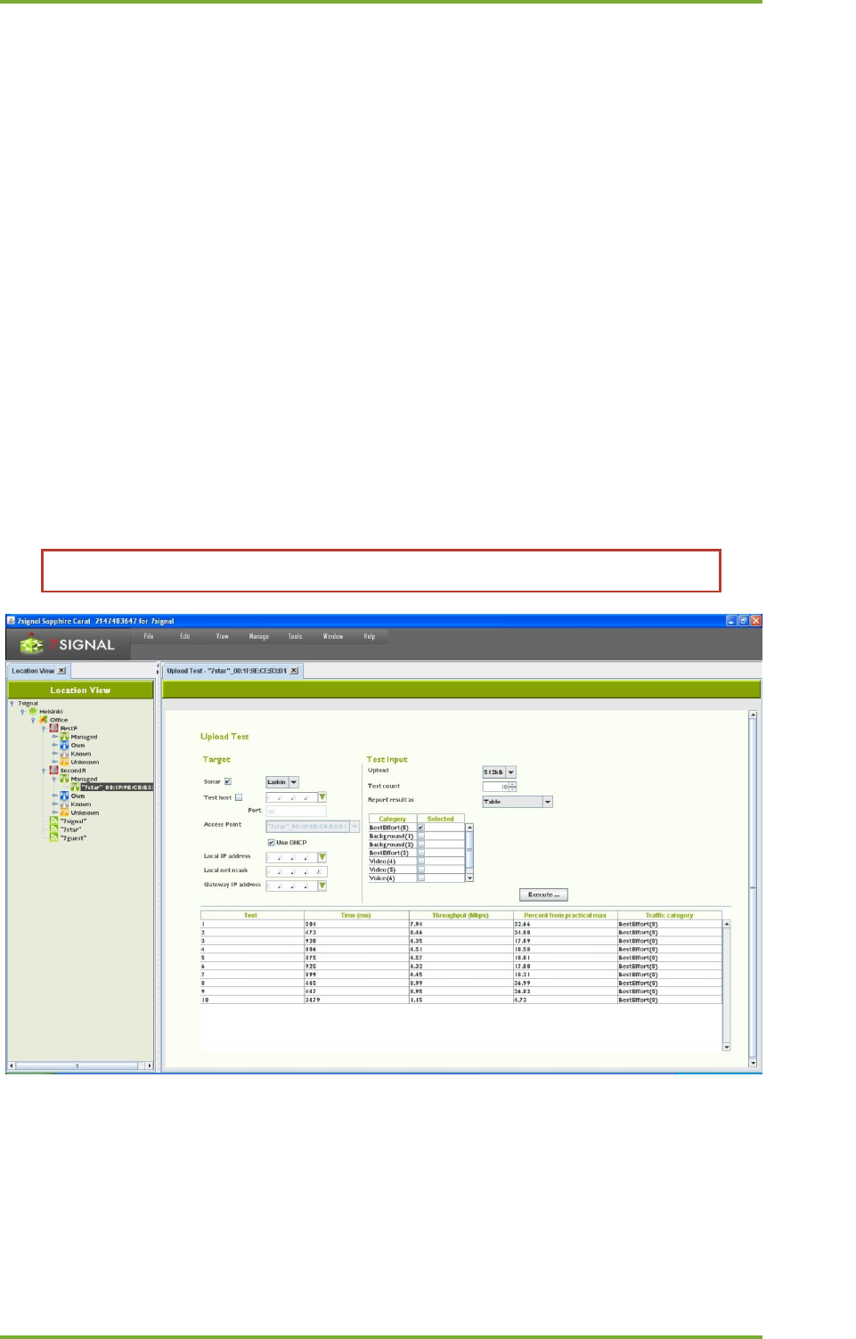Collapse the 7signal root tree node
Image resolution: width=856 pixels, height=1339 pixels.
point(12,703)
